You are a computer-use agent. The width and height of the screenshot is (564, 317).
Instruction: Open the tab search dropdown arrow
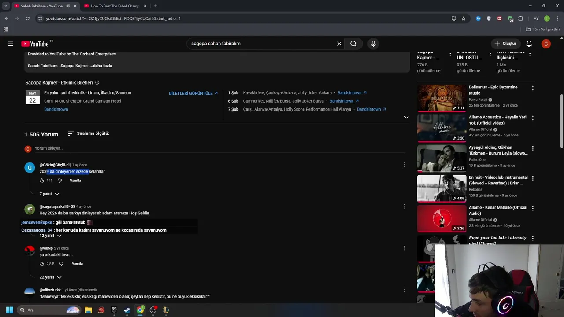tap(6, 6)
